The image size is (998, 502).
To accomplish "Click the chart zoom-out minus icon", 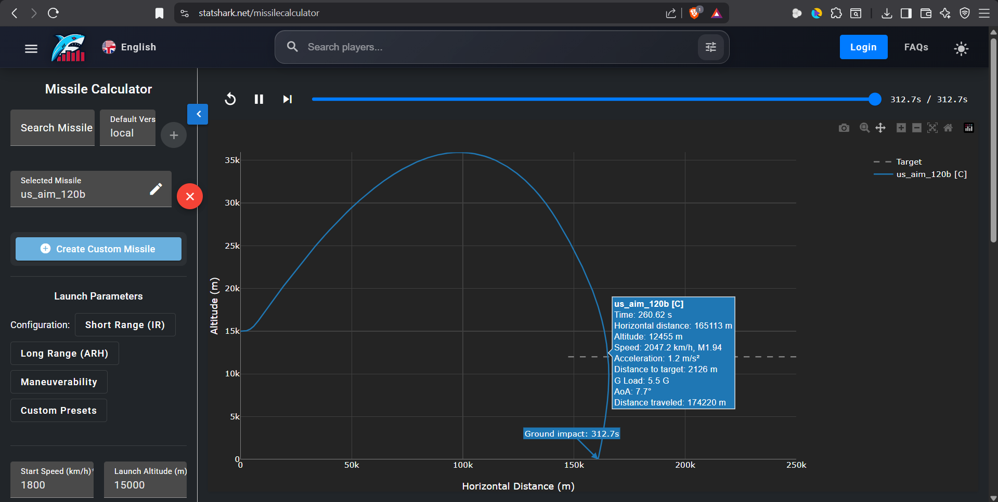I will [x=917, y=128].
